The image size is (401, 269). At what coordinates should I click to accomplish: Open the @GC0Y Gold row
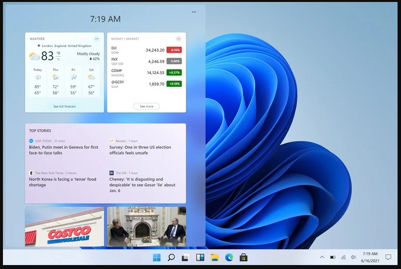pyautogui.click(x=146, y=84)
